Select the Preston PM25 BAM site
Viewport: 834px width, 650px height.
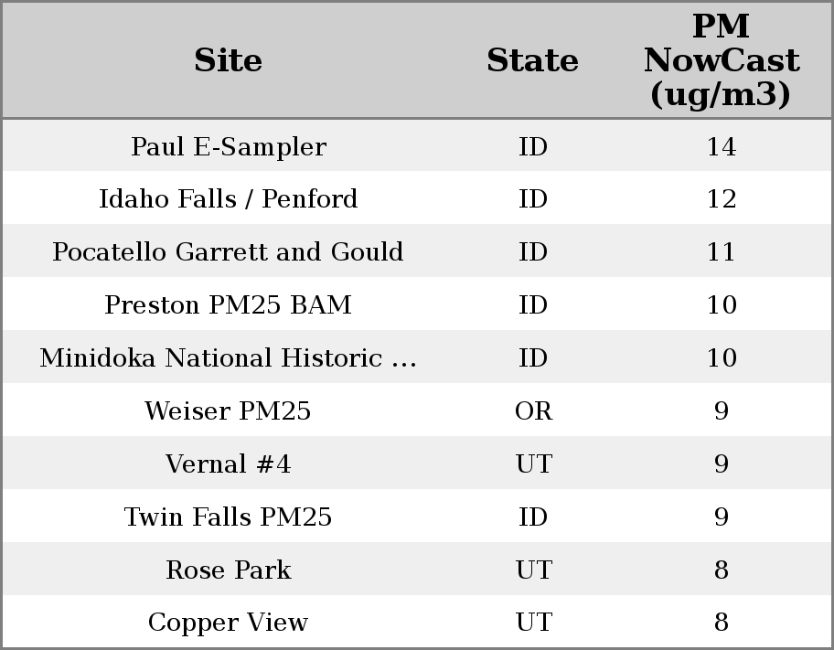click(228, 305)
